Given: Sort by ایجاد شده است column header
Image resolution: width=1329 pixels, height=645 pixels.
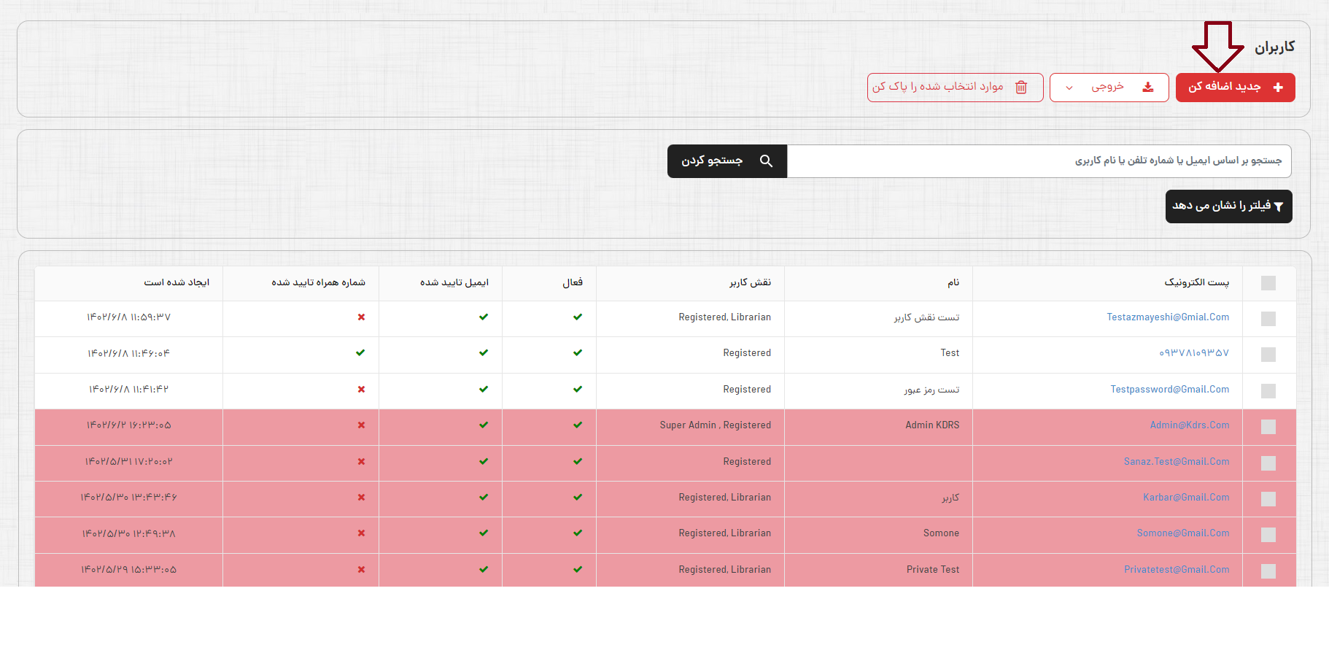Looking at the screenshot, I should point(177,283).
